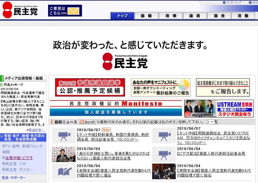Open ビデオ配信 菅直人新代表就任記者会見 link

(x=211, y=153)
